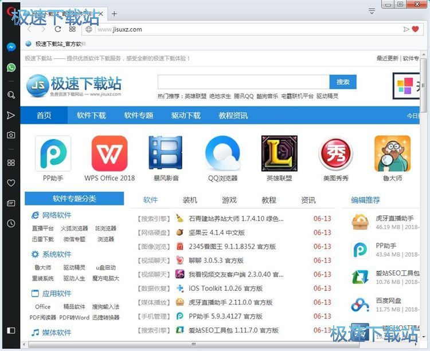Open the 教程资讯 navigation tab
The image size is (430, 351).
pos(233,115)
